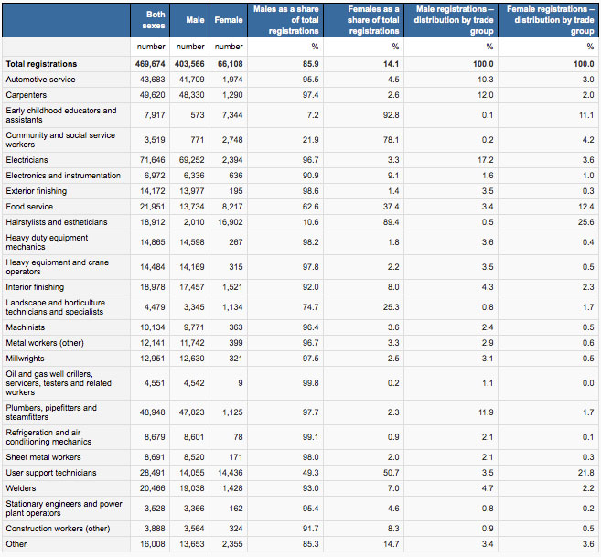Click the "Welders" row label
The width and height of the screenshot is (601, 557).
tap(21, 488)
